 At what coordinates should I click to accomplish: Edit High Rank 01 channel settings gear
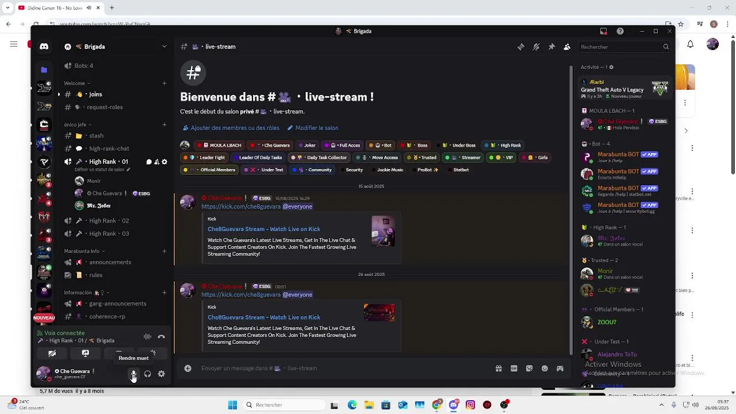[164, 162]
